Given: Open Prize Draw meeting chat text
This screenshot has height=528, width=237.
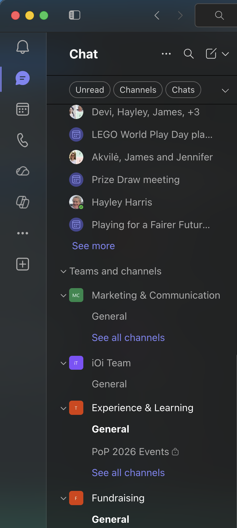Looking at the screenshot, I should pyautogui.click(x=136, y=180).
